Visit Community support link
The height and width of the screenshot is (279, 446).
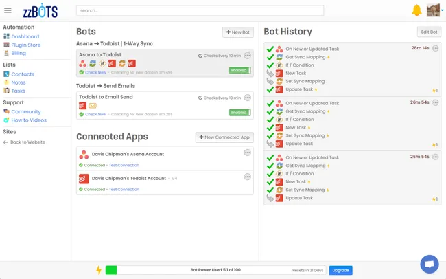pyautogui.click(x=26, y=112)
